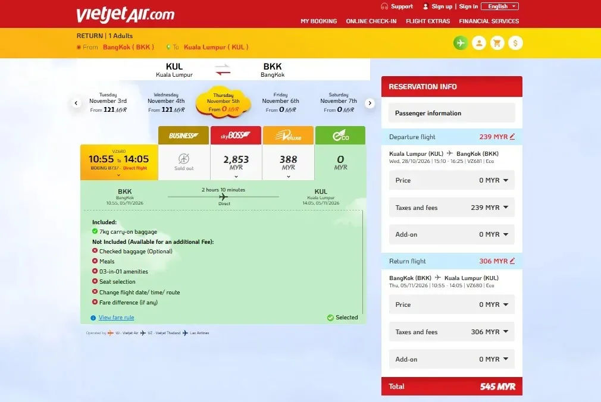The width and height of the screenshot is (601, 402).
Task: Select Thursday November 5th date
Action: coord(223,103)
